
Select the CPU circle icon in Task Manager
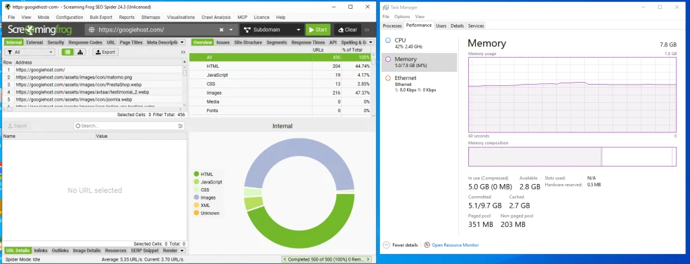(x=387, y=40)
